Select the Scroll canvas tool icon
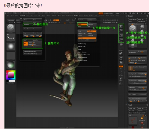 click(x=121, y=26)
